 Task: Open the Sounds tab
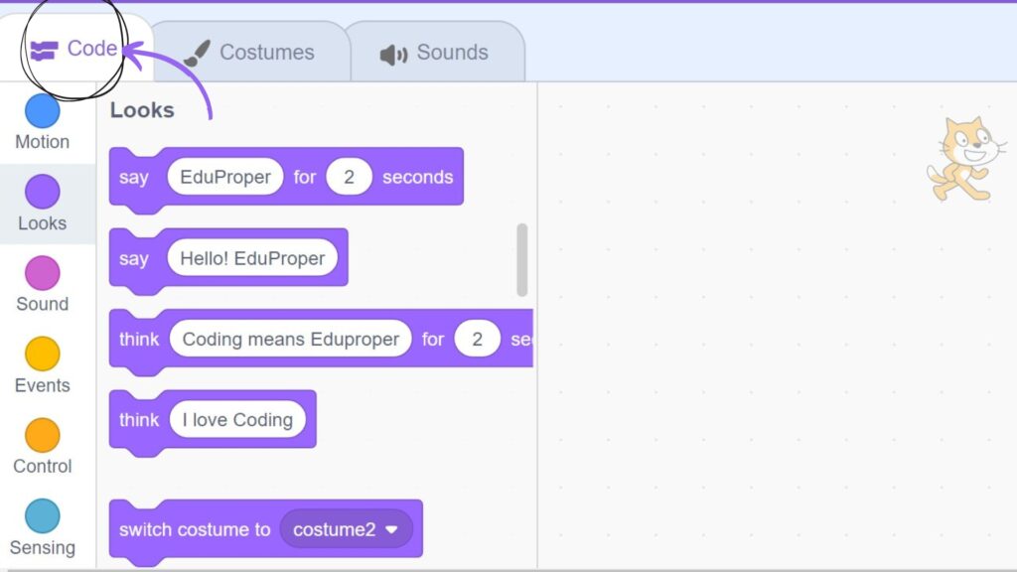(436, 52)
